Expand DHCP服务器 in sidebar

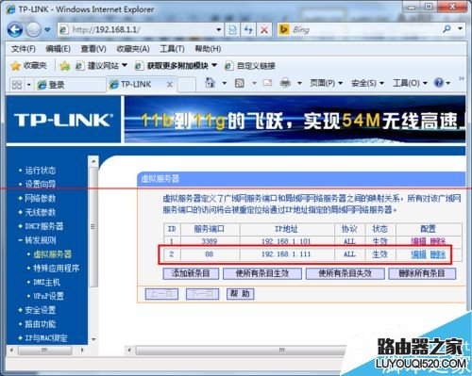[x=44, y=226]
